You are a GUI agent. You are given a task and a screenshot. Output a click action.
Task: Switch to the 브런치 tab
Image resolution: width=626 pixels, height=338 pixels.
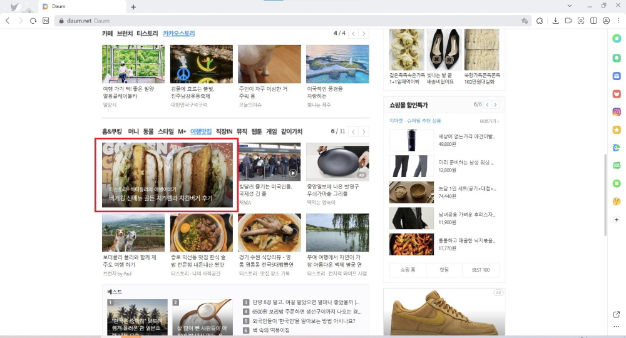125,34
